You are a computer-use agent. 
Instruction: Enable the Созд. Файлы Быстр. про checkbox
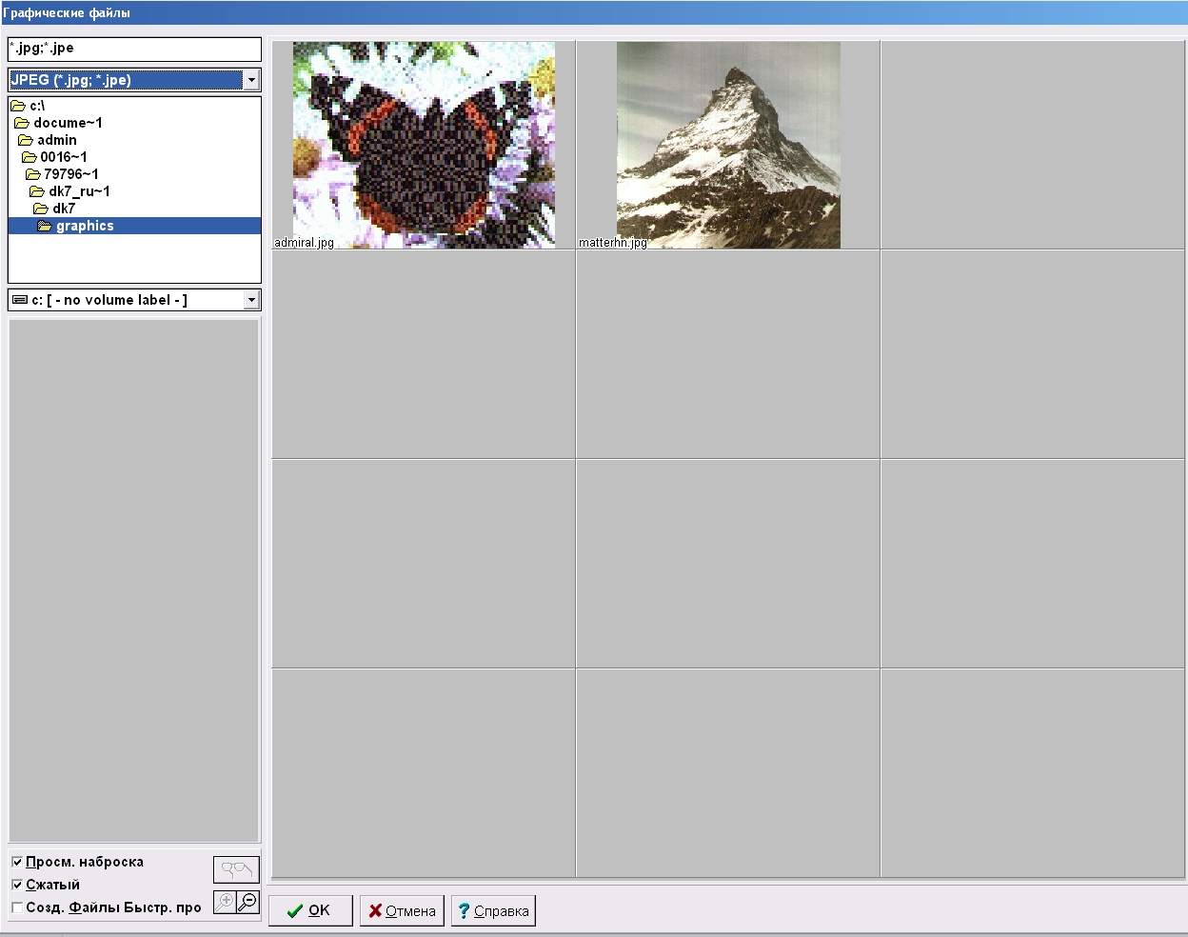(x=17, y=907)
